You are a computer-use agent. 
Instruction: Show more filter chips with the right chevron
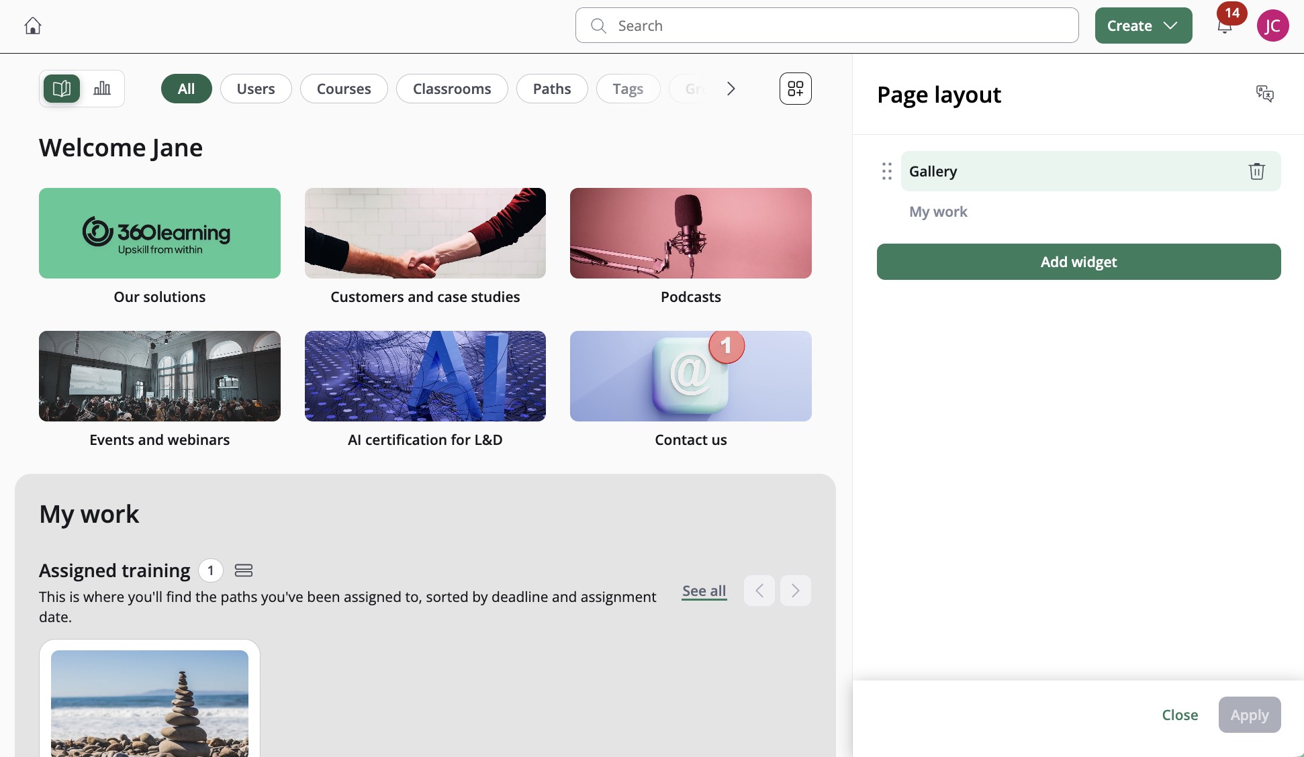731,89
